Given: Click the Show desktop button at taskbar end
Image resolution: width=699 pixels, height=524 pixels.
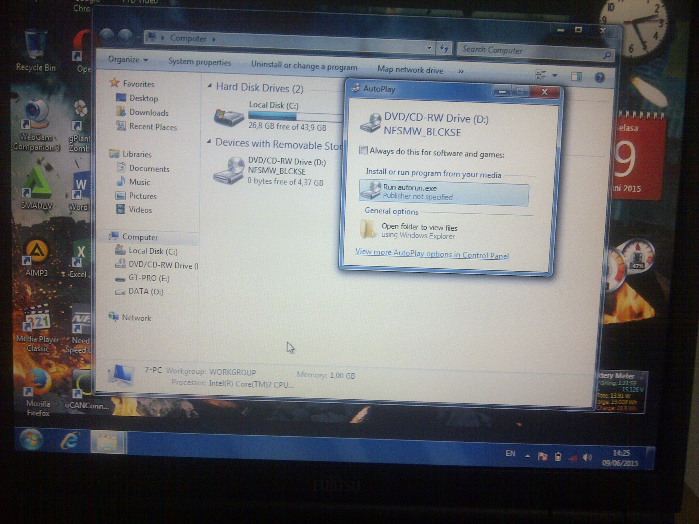Looking at the screenshot, I should pyautogui.click(x=651, y=458).
